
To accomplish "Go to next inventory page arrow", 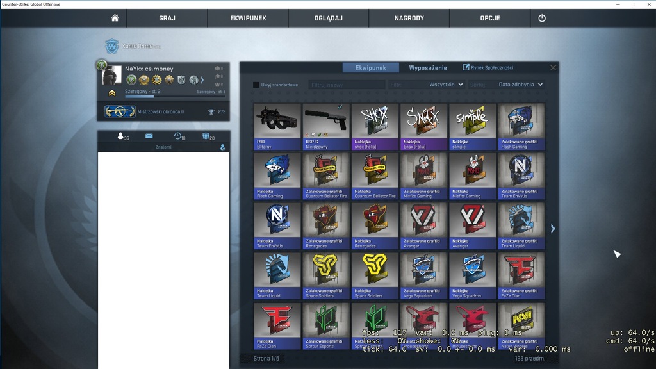I will (x=553, y=229).
